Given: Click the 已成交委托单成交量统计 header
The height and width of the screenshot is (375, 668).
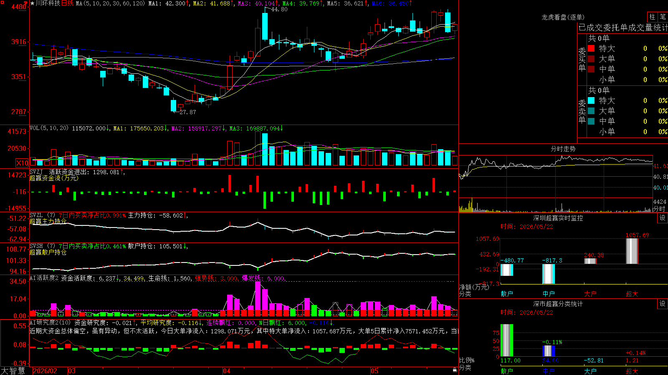Looking at the screenshot, I should pyautogui.click(x=623, y=27).
